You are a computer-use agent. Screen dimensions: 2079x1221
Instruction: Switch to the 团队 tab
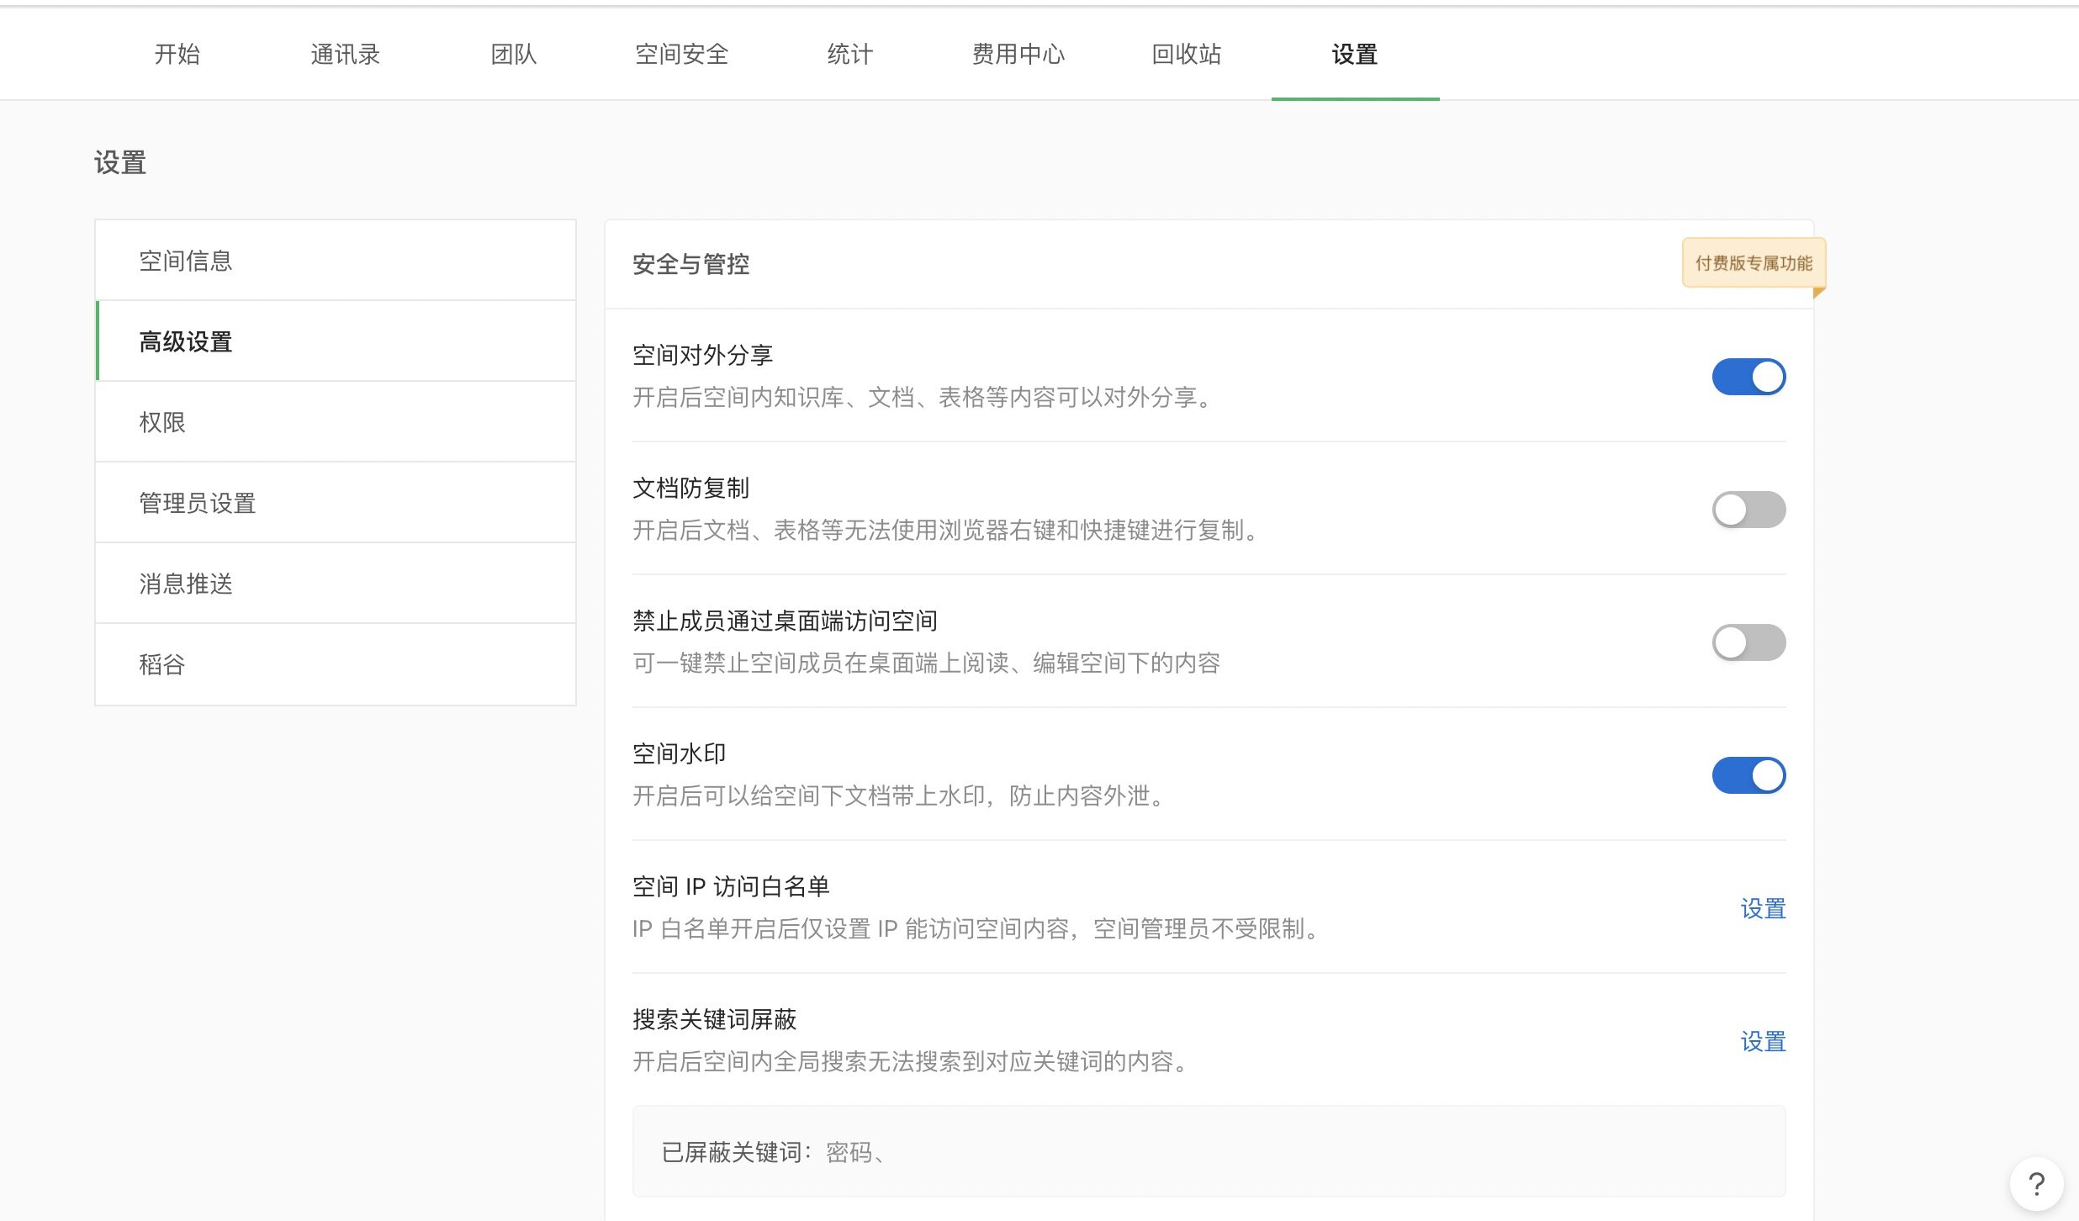pos(514,55)
